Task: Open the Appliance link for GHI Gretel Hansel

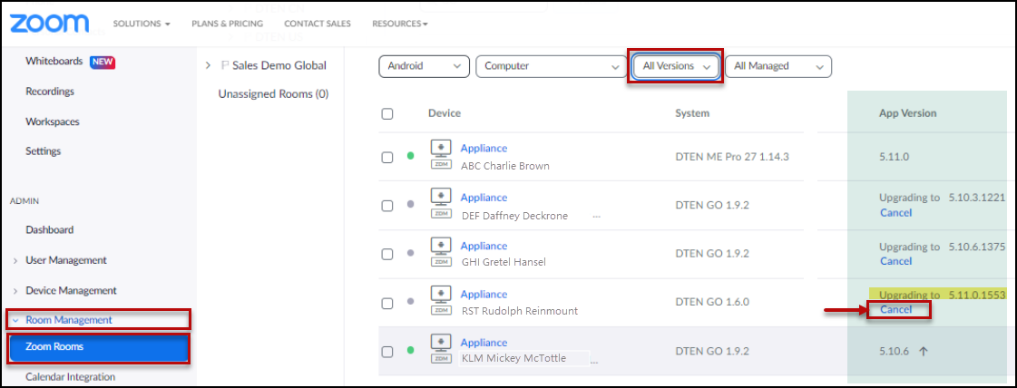Action: 484,246
